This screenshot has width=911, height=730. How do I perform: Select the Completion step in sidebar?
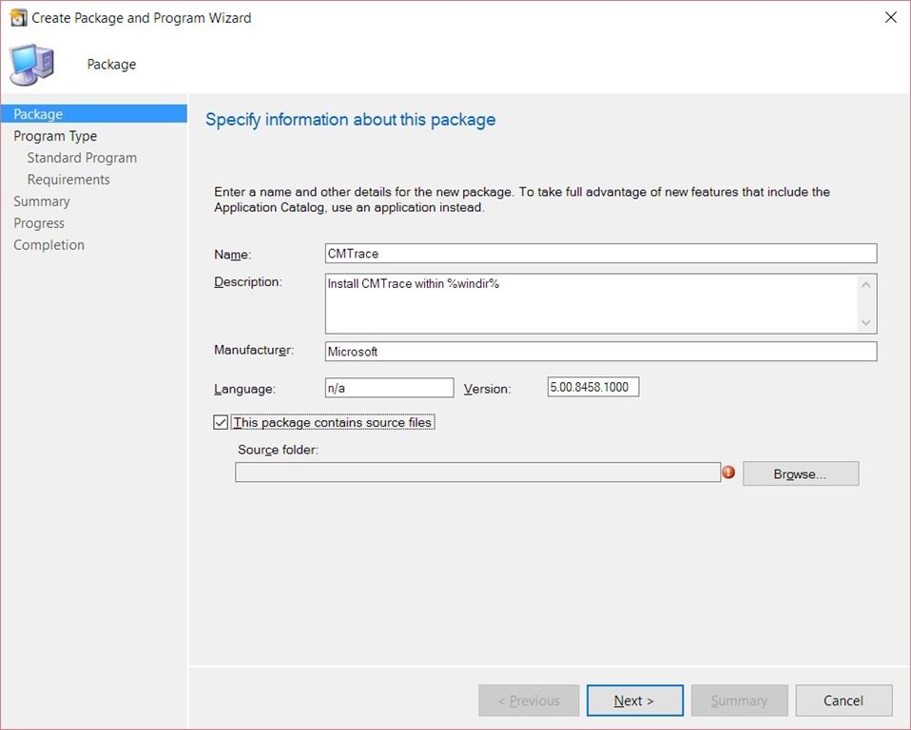(x=48, y=245)
